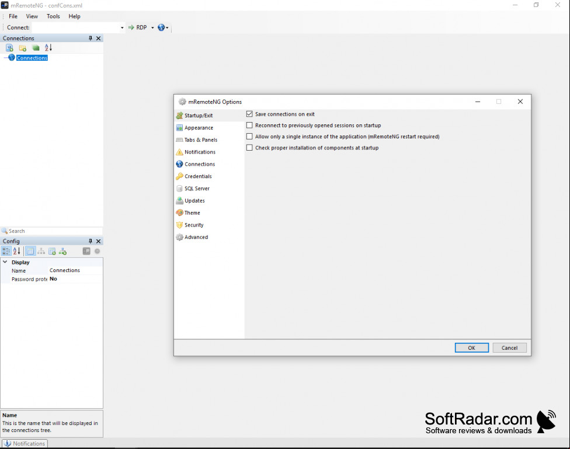Close the mRemoteNG Options dialog
Viewport: 570px width, 449px height.
pos(520,102)
